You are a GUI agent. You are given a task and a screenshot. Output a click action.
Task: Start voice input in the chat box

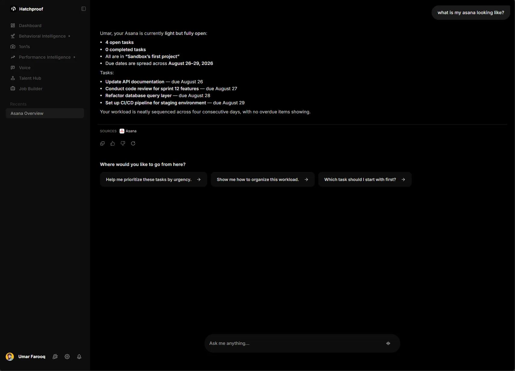tap(388, 343)
